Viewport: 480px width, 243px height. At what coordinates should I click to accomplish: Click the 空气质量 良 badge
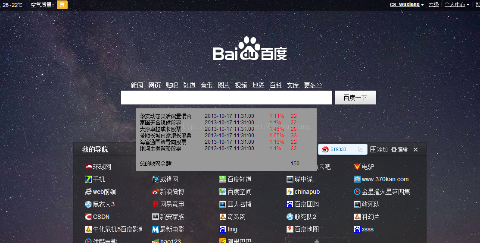coord(62,5)
